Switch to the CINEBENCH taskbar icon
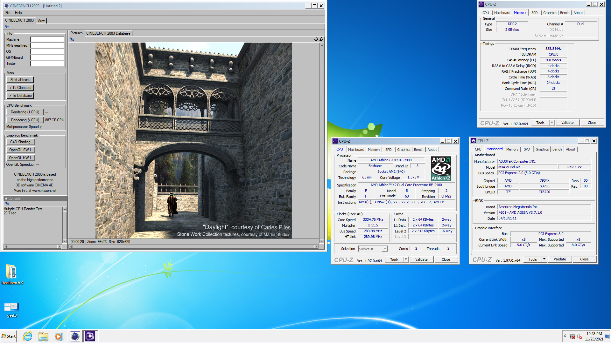611x343 pixels. (x=75, y=336)
